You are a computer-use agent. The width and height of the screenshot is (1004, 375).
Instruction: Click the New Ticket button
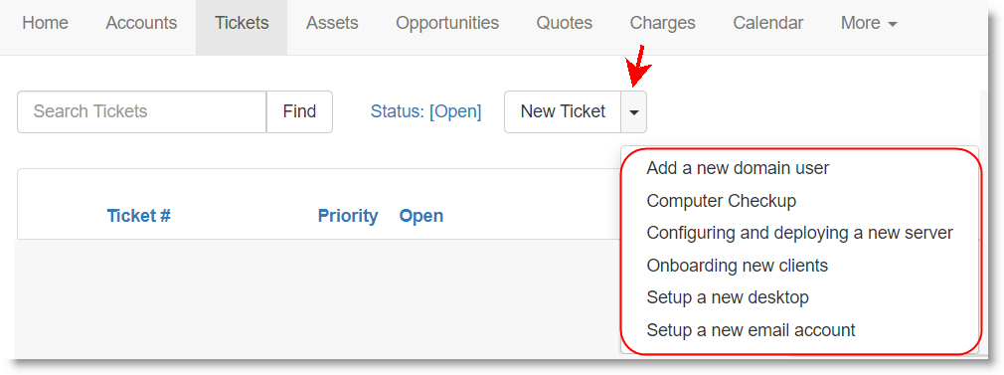[563, 112]
